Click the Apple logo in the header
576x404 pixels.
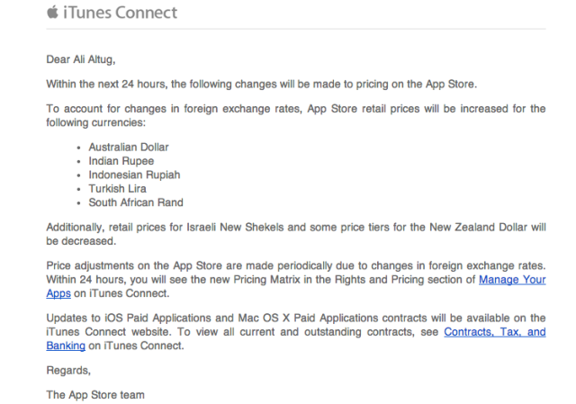52,12
